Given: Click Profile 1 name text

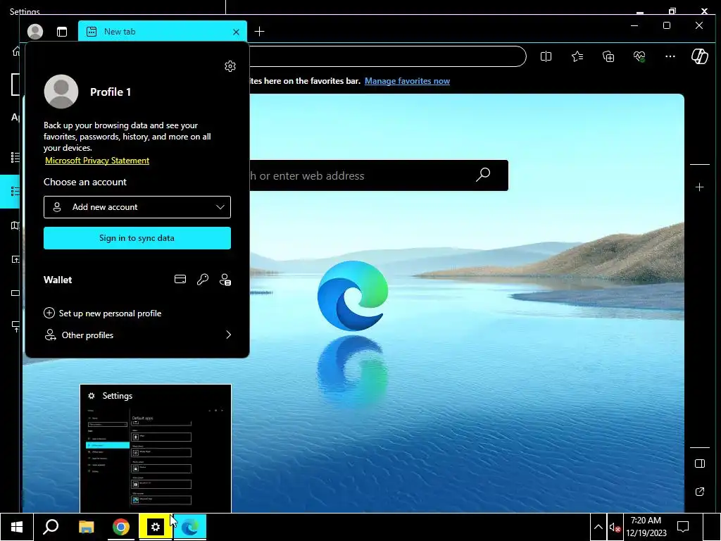Looking at the screenshot, I should pyautogui.click(x=111, y=92).
